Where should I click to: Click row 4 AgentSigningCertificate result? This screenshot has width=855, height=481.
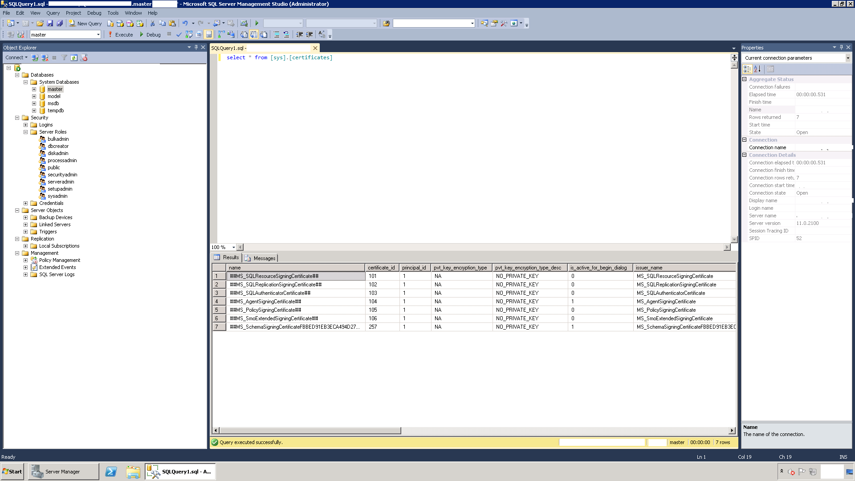coord(266,301)
